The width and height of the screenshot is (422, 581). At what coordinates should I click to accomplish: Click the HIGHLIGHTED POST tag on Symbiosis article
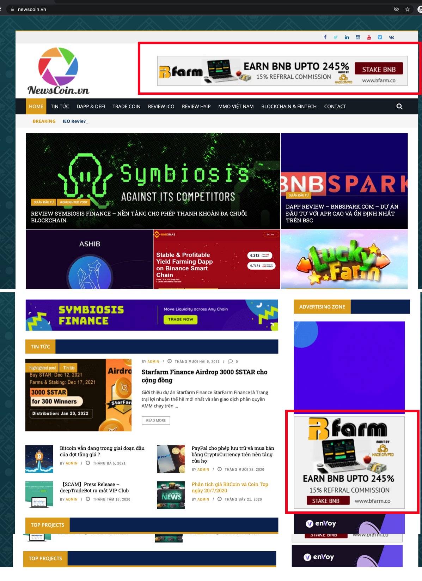tap(74, 202)
